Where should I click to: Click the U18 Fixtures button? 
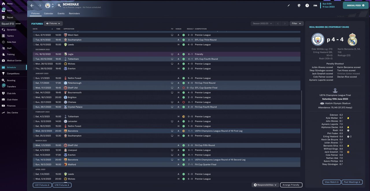62,185
